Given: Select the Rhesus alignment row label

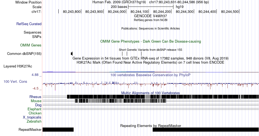Looking at the screenshot, I should [x=35, y=97].
